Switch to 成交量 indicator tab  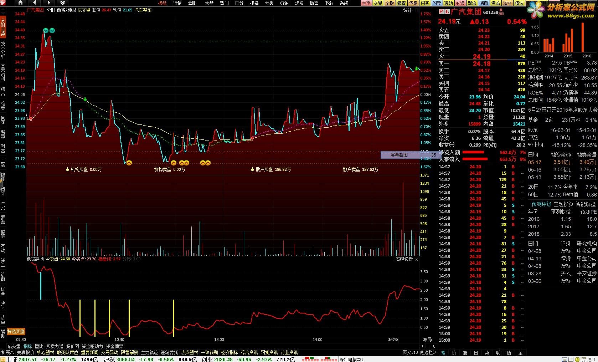click(x=14, y=346)
